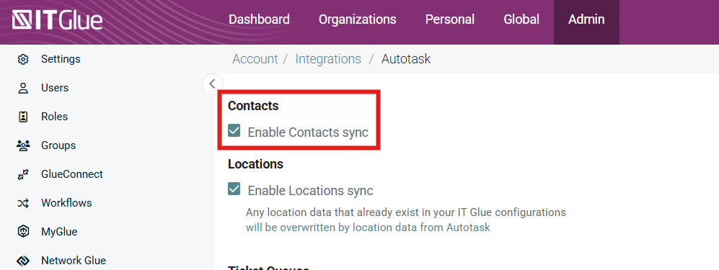Select the Global tab
719x270 pixels.
pos(521,19)
